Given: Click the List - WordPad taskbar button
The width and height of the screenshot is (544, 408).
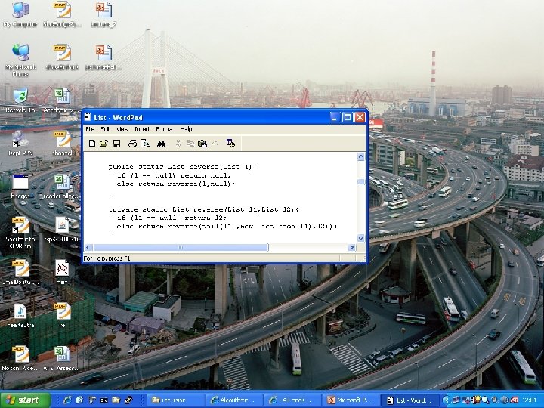Looking at the screenshot, I should tap(410, 400).
